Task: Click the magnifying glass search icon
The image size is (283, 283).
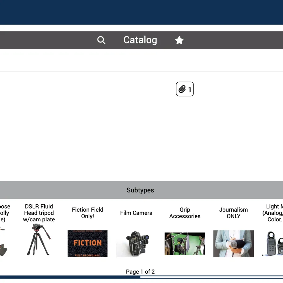Action: 101,40
